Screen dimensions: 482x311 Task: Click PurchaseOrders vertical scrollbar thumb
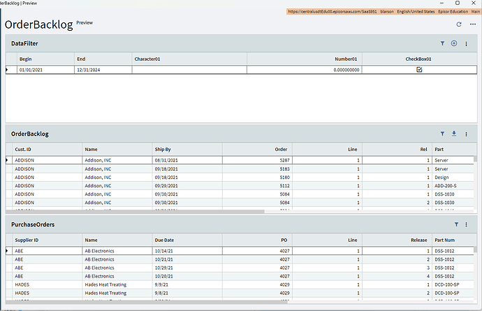pyautogui.click(x=475, y=249)
